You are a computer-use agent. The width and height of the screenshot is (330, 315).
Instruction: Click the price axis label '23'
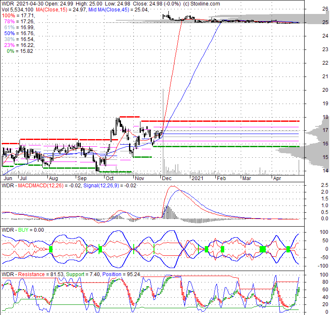pos(325,49)
